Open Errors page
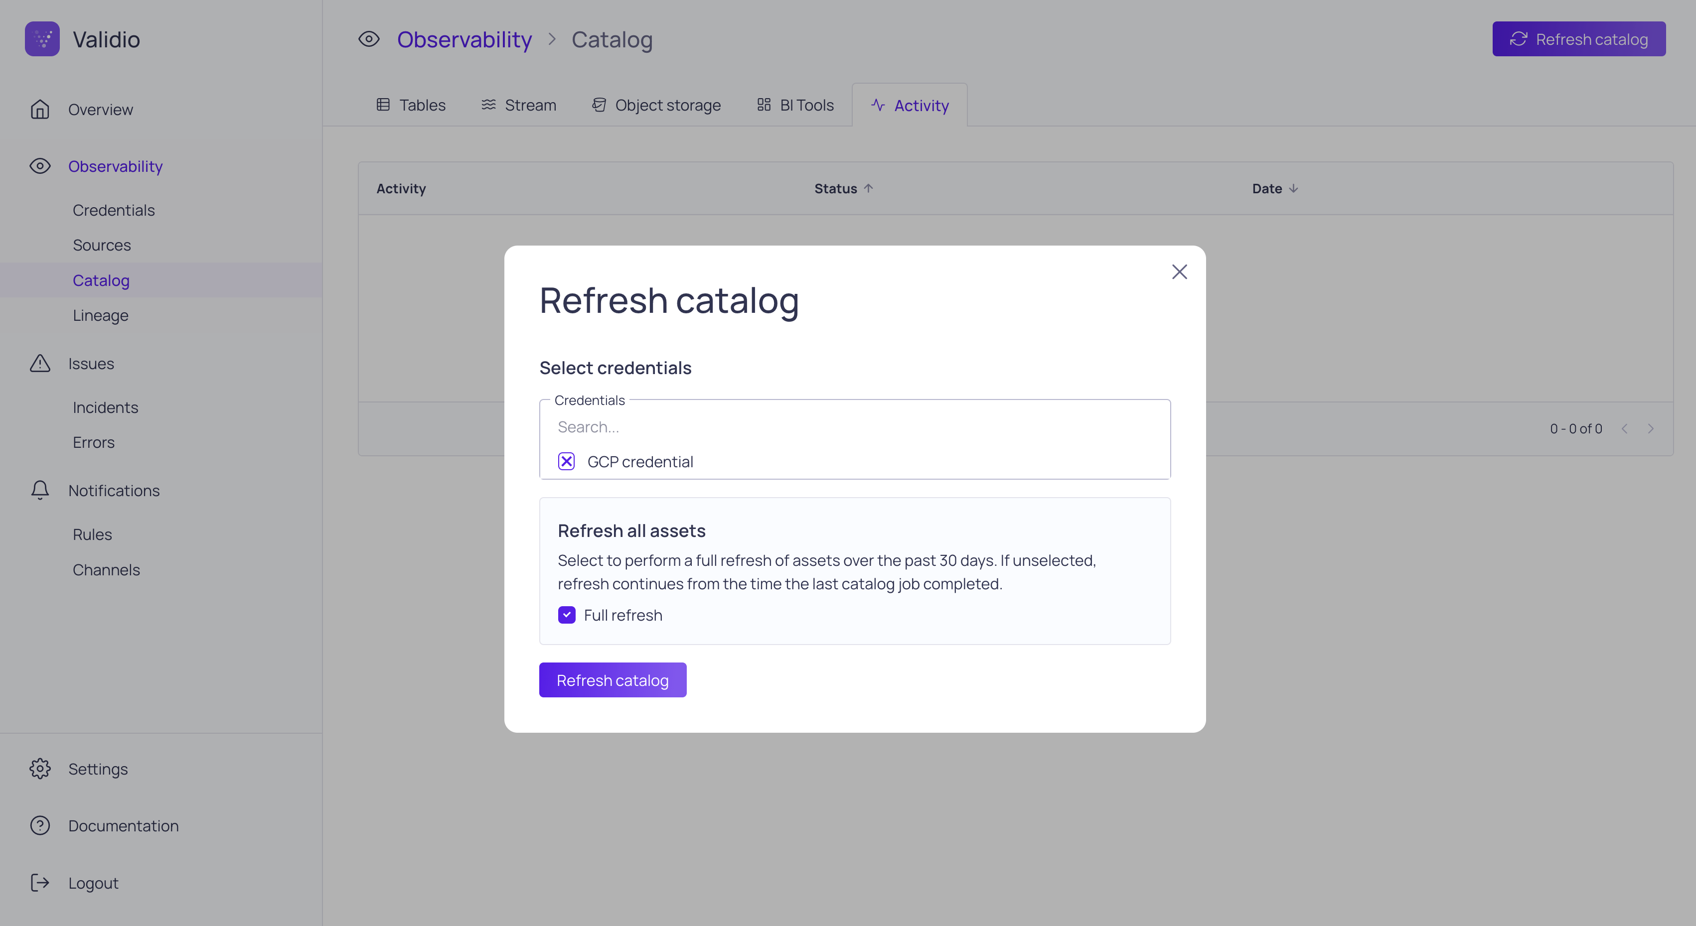The width and height of the screenshot is (1696, 926). tap(94, 442)
